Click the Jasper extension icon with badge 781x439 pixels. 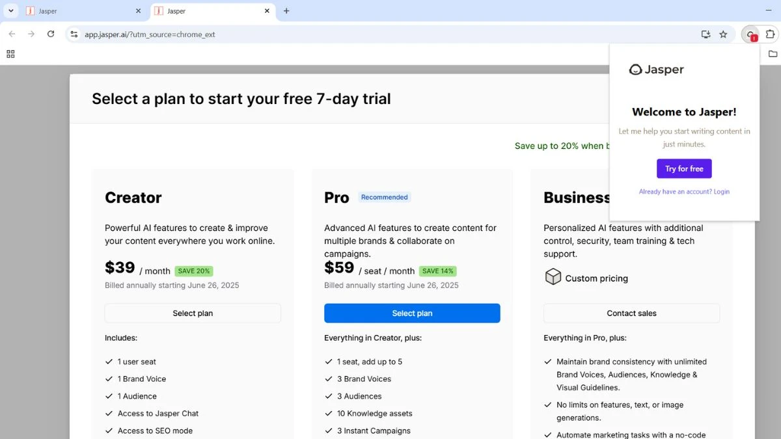pos(751,34)
